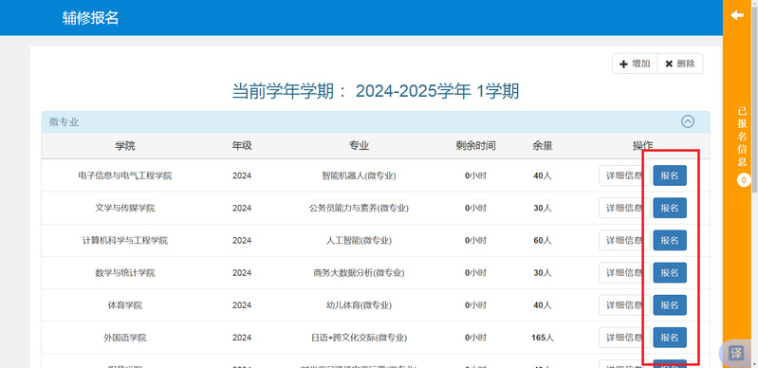
Task: Open 详细信息 for 智能机器人(微专业)
Action: click(624, 175)
